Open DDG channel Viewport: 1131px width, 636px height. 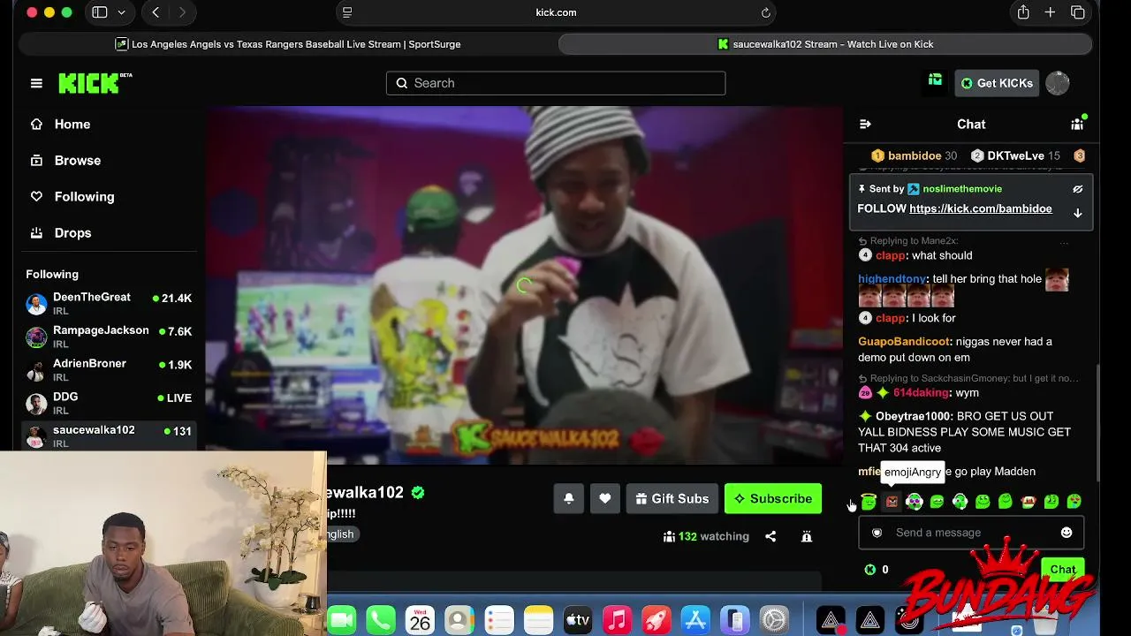(110, 404)
